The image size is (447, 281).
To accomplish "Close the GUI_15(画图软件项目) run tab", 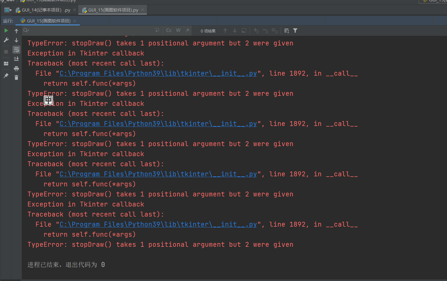I will coord(75,21).
